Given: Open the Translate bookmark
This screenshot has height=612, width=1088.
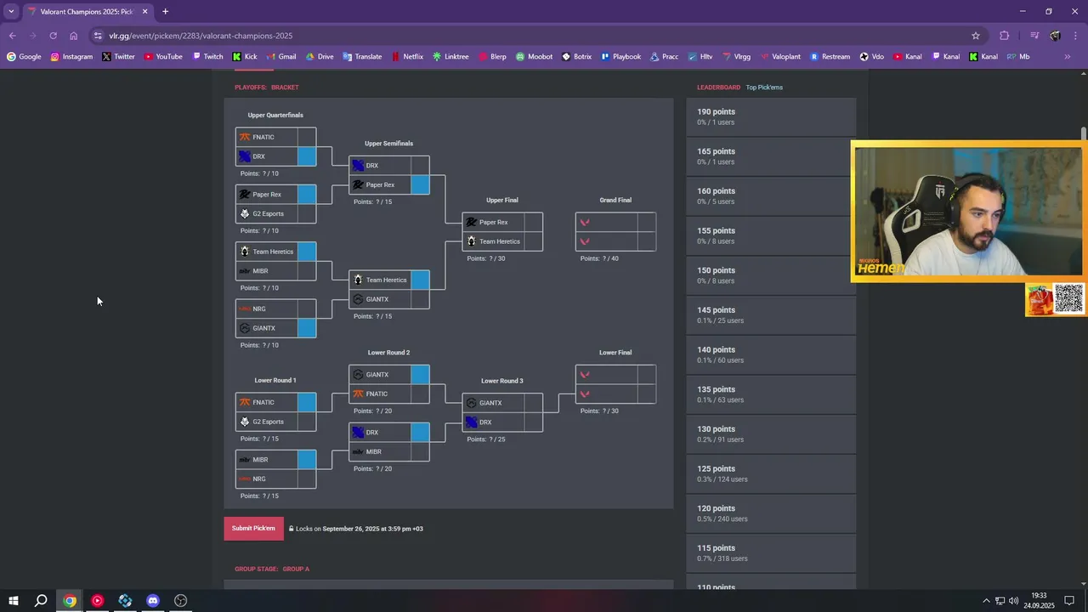Looking at the screenshot, I should pos(362,57).
